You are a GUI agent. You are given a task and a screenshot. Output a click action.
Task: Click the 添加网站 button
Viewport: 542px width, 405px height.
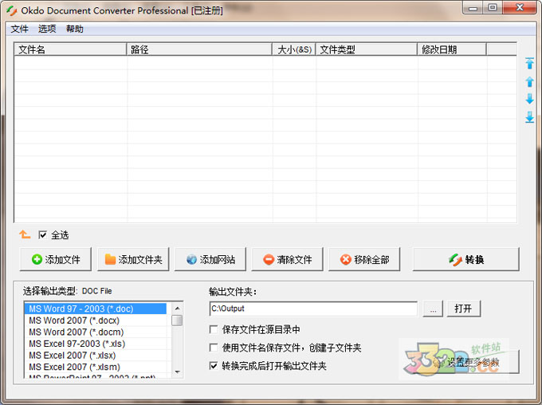tap(210, 259)
